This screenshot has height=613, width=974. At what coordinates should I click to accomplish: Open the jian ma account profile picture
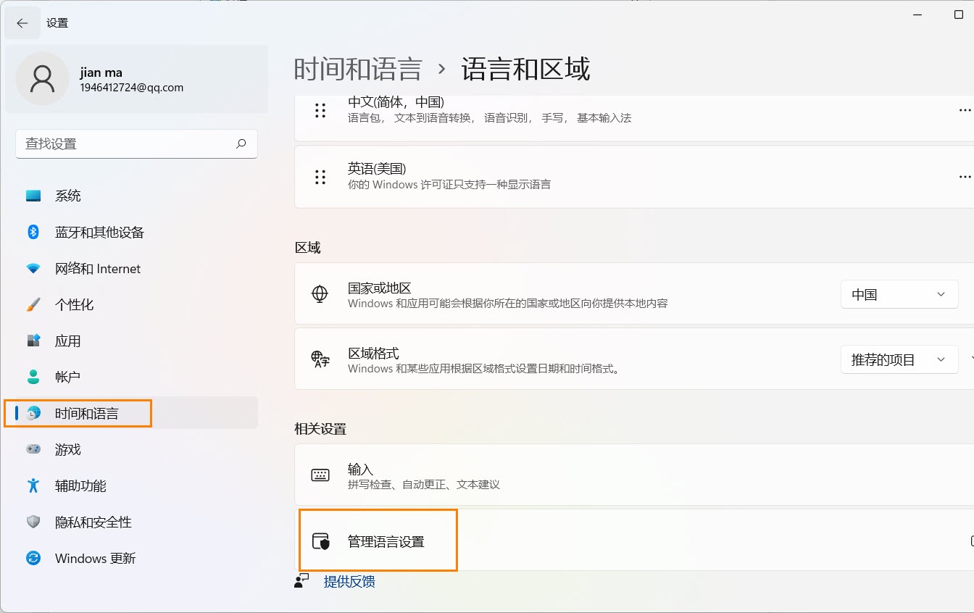42,78
